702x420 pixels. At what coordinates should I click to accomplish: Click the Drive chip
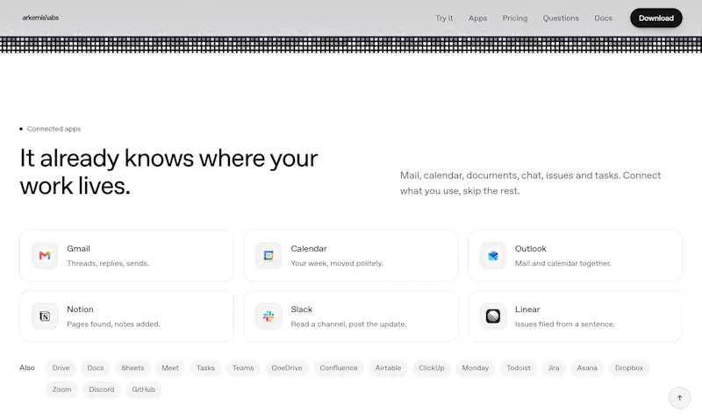coord(61,367)
